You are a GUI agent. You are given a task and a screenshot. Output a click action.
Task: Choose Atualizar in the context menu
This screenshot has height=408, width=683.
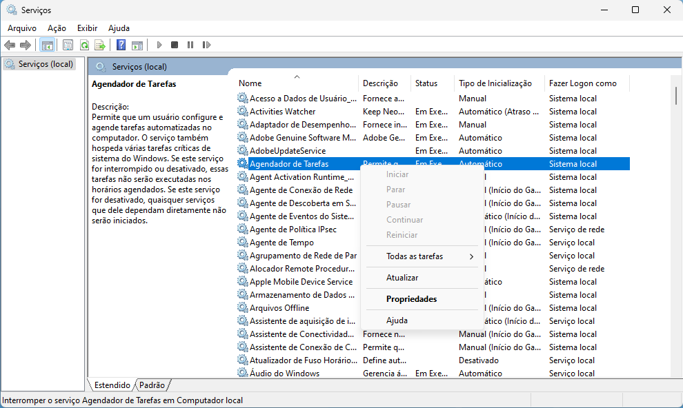tap(422, 278)
